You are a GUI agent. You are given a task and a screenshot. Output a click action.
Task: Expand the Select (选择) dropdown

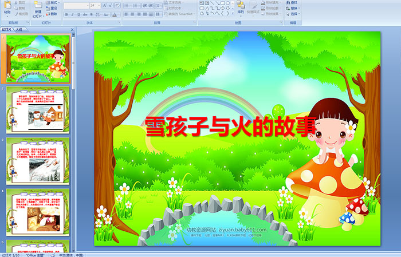[294, 14]
